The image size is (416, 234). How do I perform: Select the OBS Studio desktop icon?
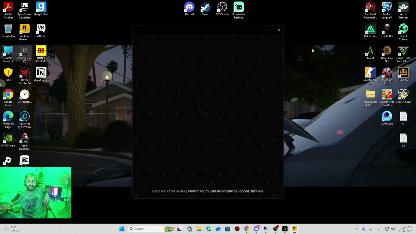(x=222, y=9)
